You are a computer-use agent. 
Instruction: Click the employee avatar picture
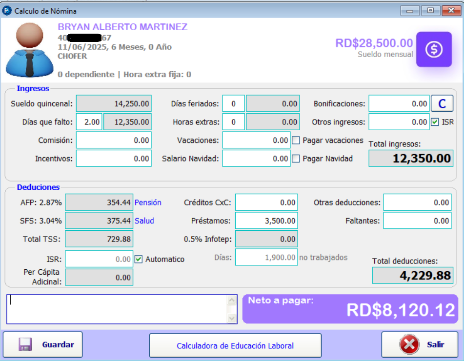29,49
